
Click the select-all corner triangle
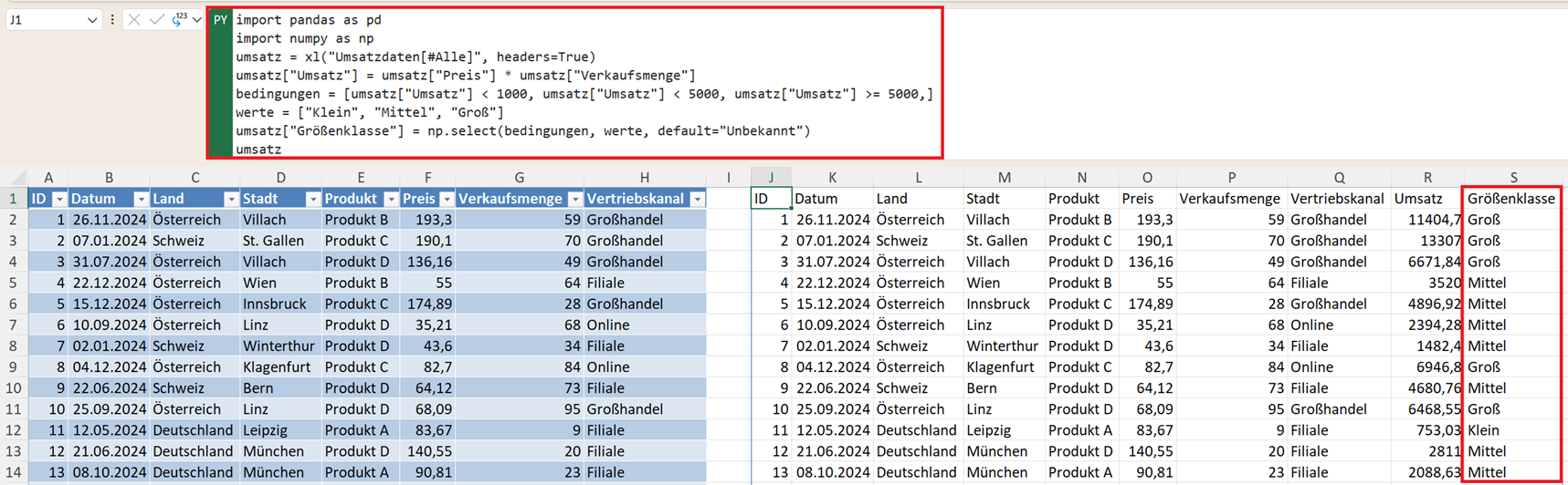click(18, 177)
